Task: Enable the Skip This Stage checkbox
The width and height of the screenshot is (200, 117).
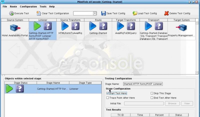Action: click(x=152, y=93)
